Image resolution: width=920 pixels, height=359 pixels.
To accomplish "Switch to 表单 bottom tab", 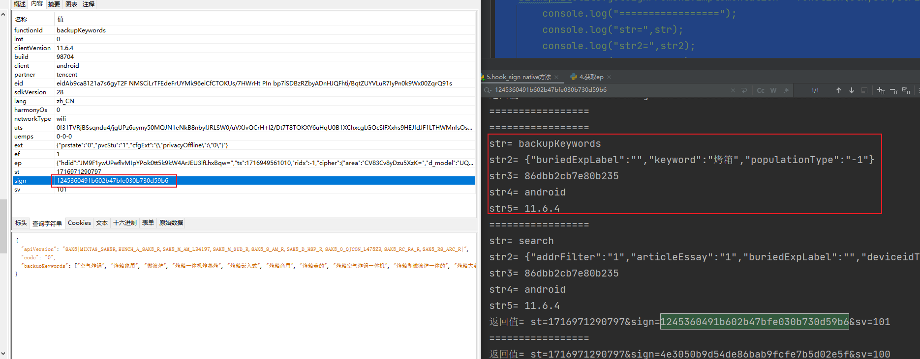I will click(148, 223).
